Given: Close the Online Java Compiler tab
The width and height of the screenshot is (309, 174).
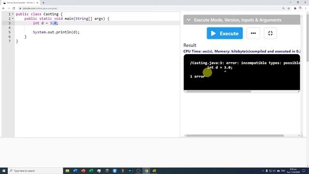Looking at the screenshot, I should (37, 3).
